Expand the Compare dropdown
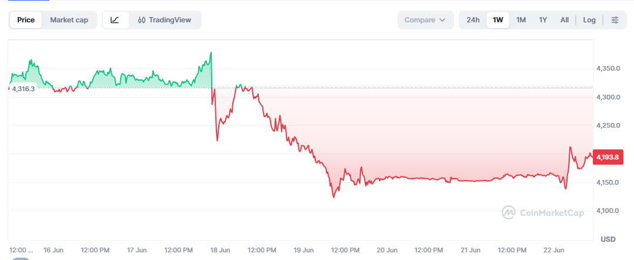Image resolution: width=634 pixels, height=260 pixels. click(425, 20)
